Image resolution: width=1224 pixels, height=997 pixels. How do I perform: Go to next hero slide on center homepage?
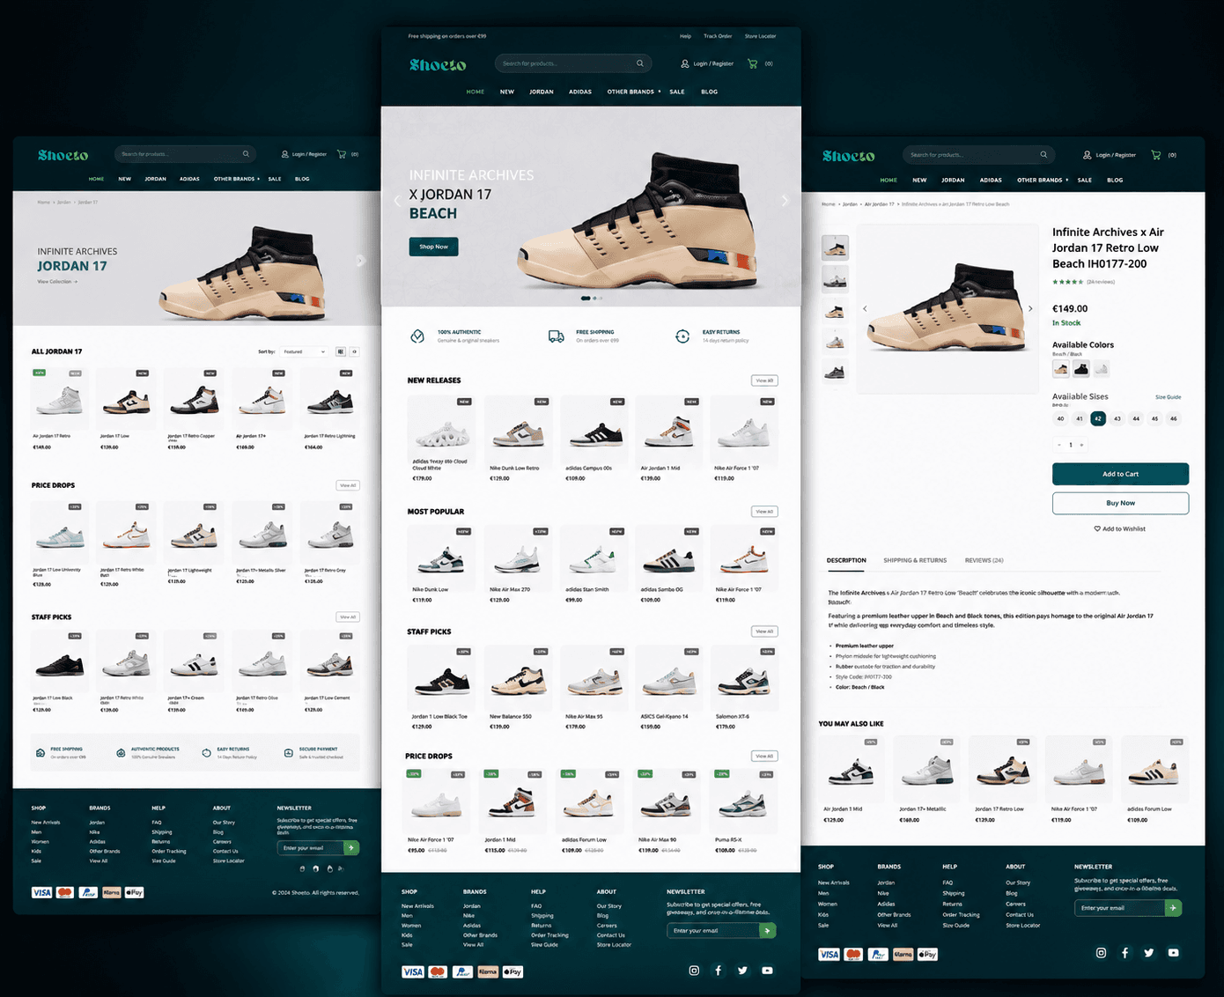785,201
